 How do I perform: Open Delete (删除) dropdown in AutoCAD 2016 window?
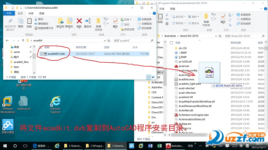(x=198, y=17)
